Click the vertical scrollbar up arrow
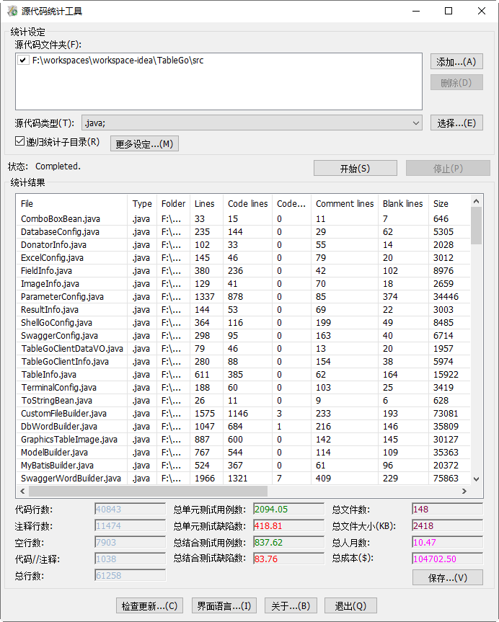The image size is (499, 622). click(x=477, y=201)
